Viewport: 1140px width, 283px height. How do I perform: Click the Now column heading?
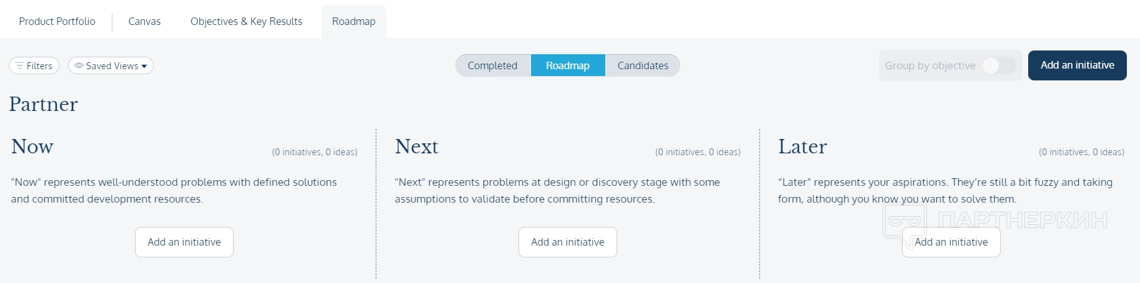(x=32, y=146)
